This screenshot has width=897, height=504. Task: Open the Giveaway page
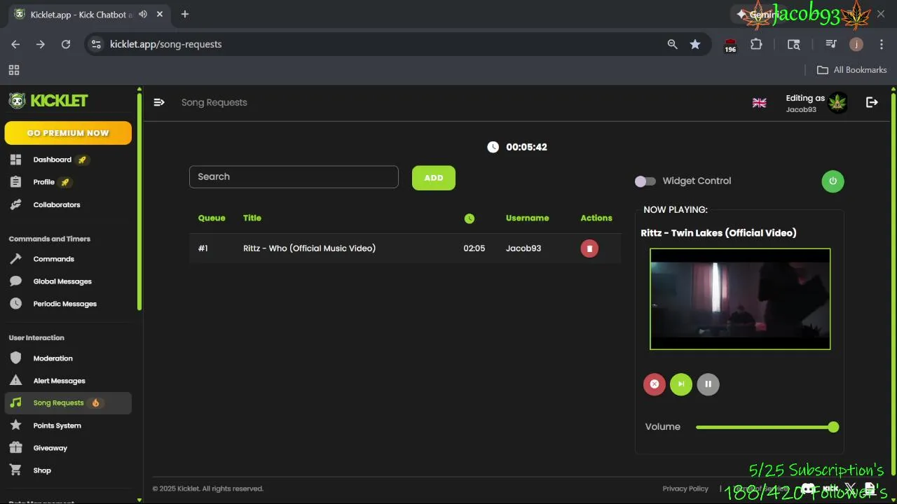50,448
